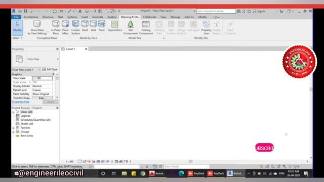Click the Detail Level Coarse value
The height and width of the screenshot is (182, 324).
tap(42, 90)
